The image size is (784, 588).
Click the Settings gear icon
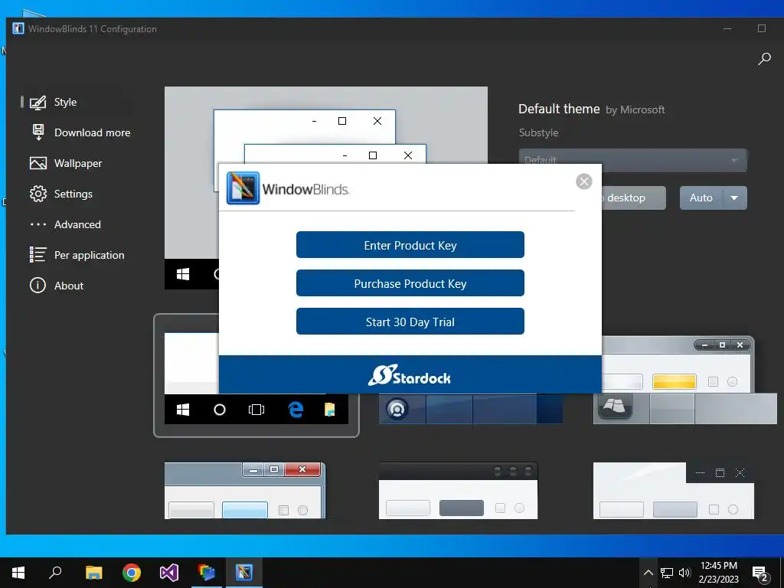click(38, 194)
